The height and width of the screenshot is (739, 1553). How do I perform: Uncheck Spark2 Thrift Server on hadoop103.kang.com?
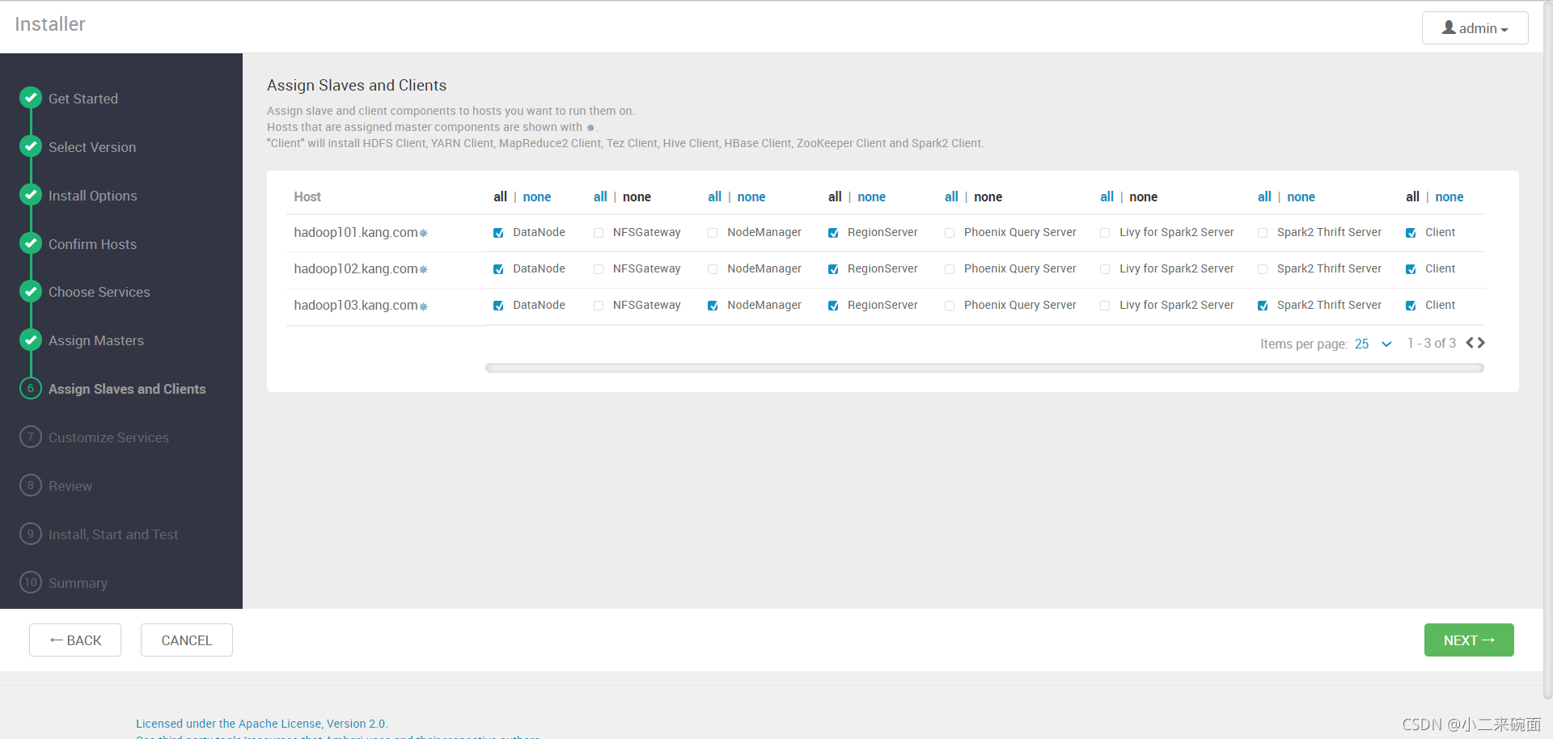[1263, 306]
